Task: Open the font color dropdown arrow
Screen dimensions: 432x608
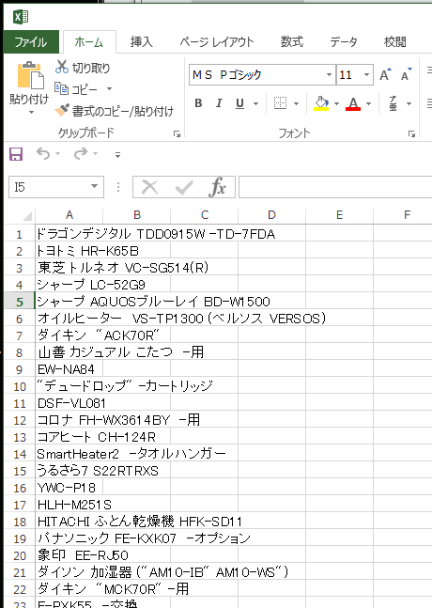Action: coord(368,103)
